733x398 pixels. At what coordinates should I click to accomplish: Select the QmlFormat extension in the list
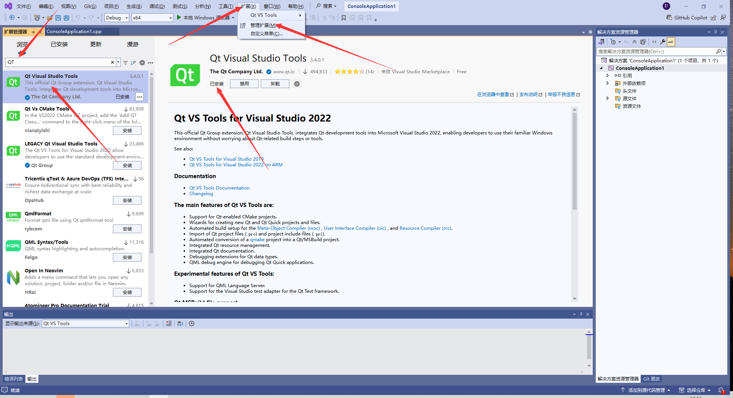pos(75,222)
